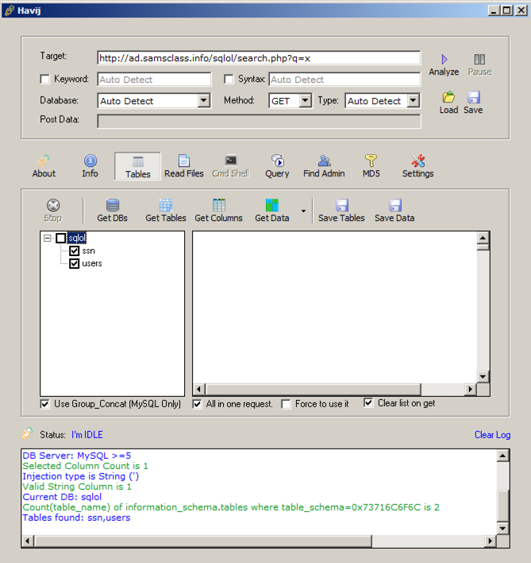Click log pane scroll up arrow
Screen dimensions: 531x563
click(x=502, y=456)
